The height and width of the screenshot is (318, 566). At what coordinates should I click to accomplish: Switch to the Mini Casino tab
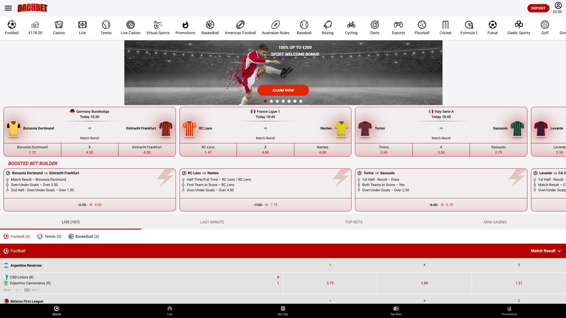[x=495, y=222]
